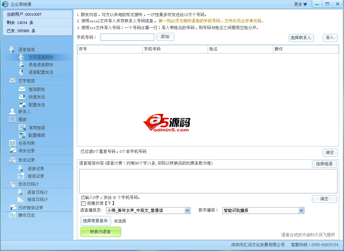Click 选择背景音乐 button
The image size is (344, 251).
click(95, 221)
